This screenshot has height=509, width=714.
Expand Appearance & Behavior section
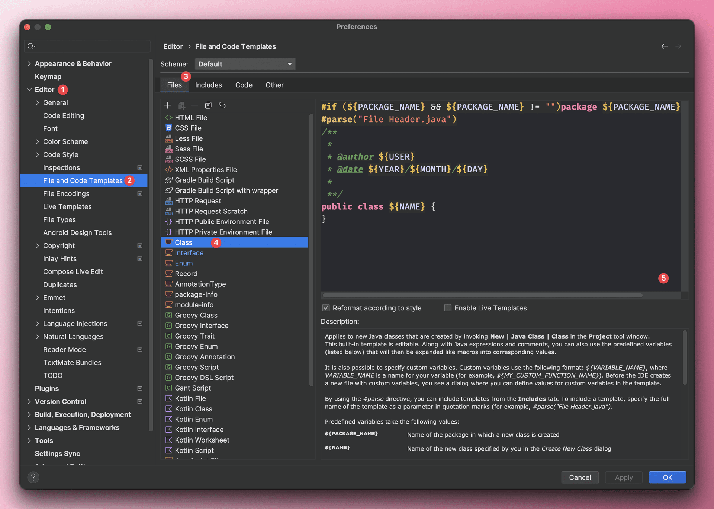[29, 63]
